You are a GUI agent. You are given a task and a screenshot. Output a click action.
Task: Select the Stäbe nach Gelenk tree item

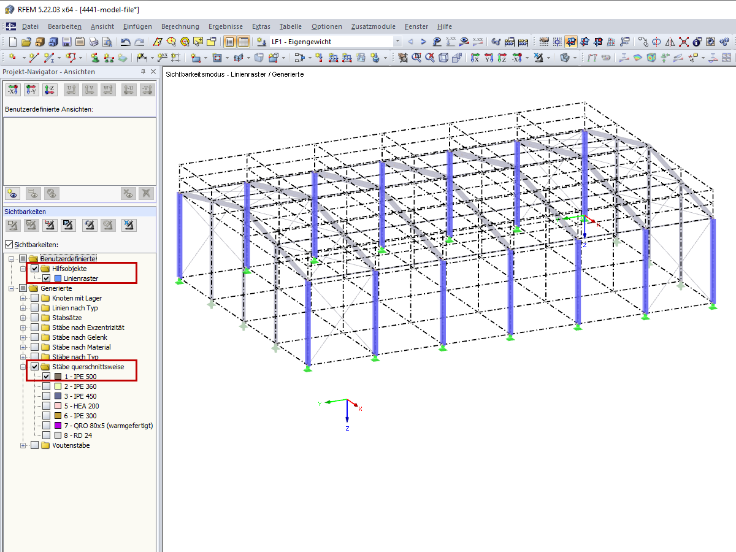pos(80,337)
